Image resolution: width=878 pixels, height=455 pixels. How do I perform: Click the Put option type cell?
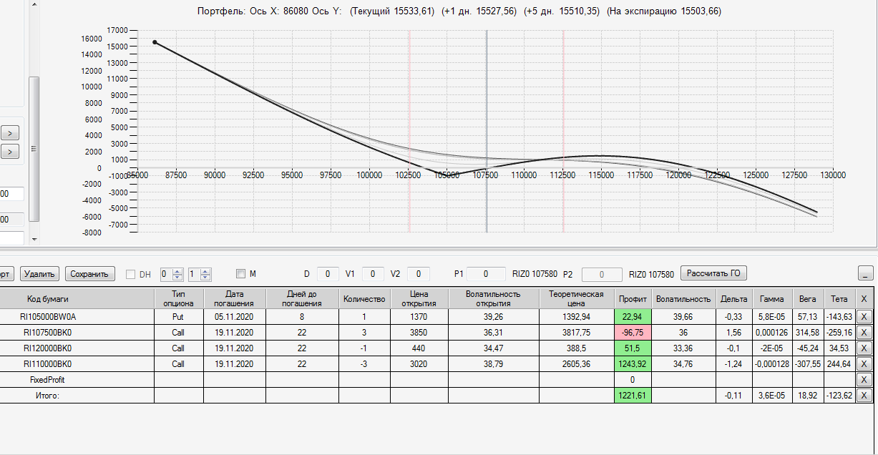(178, 317)
